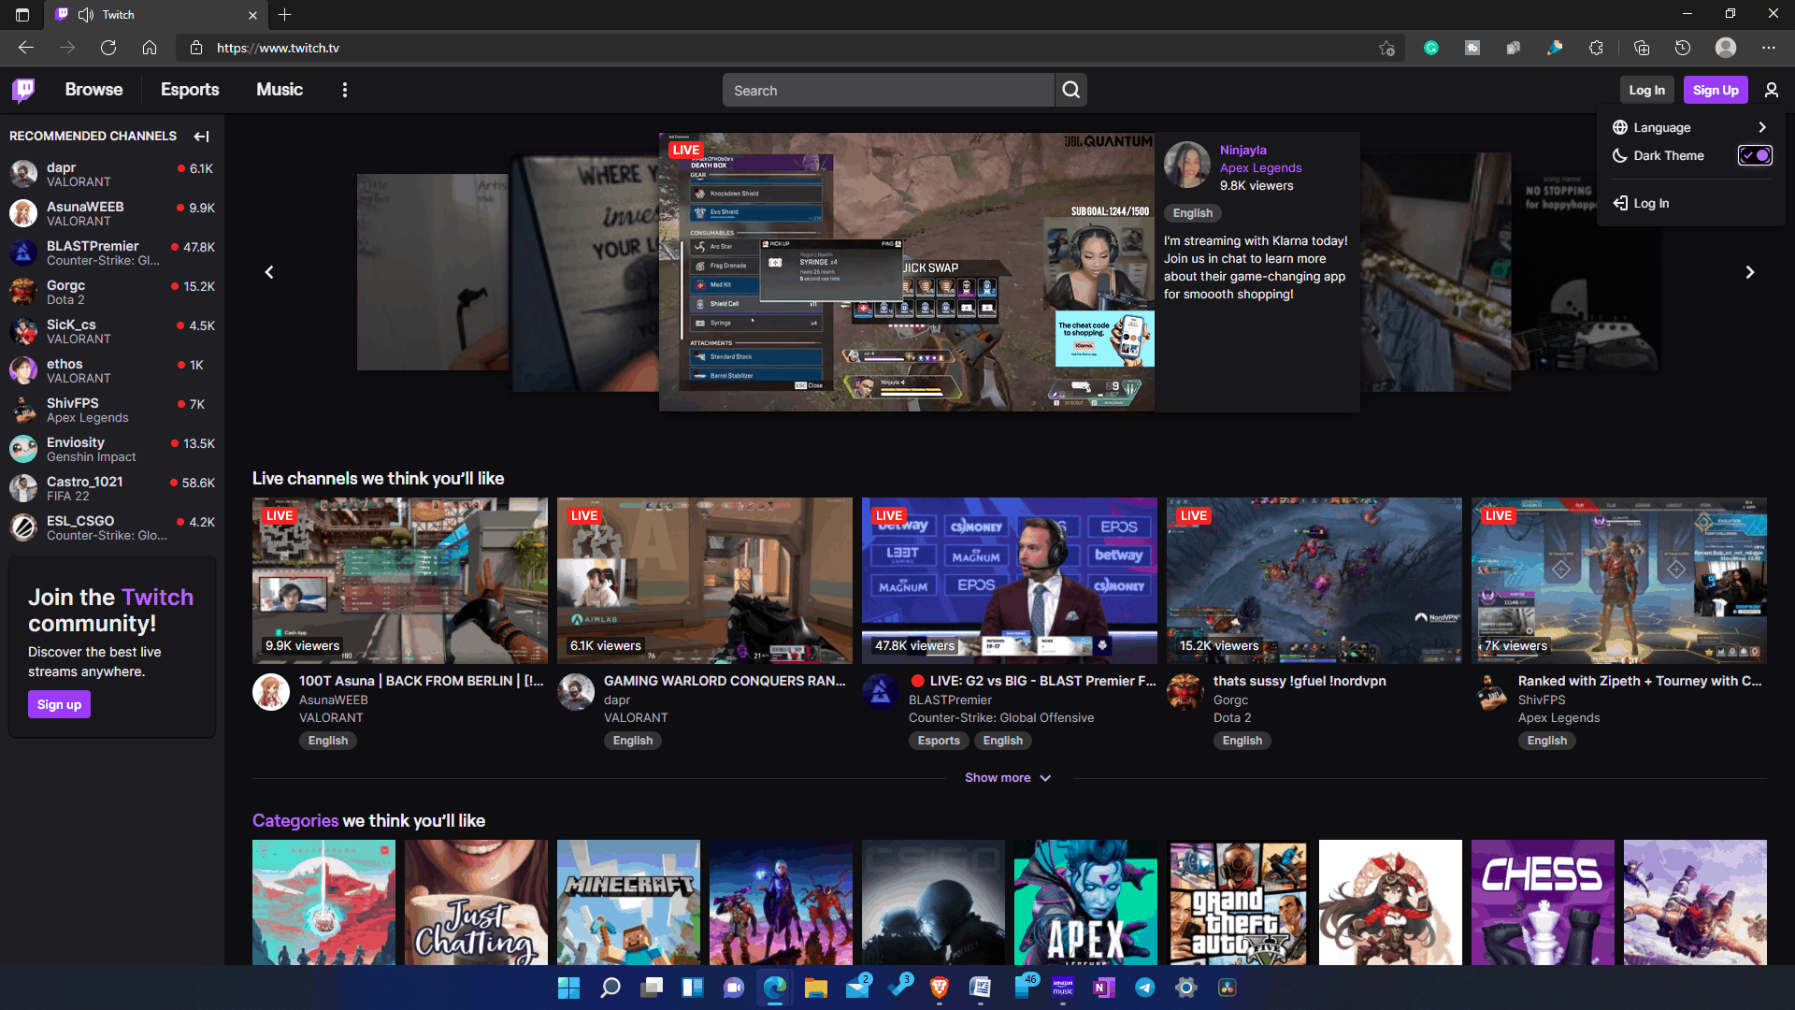Open 100T Asuna stream title link

(422, 681)
